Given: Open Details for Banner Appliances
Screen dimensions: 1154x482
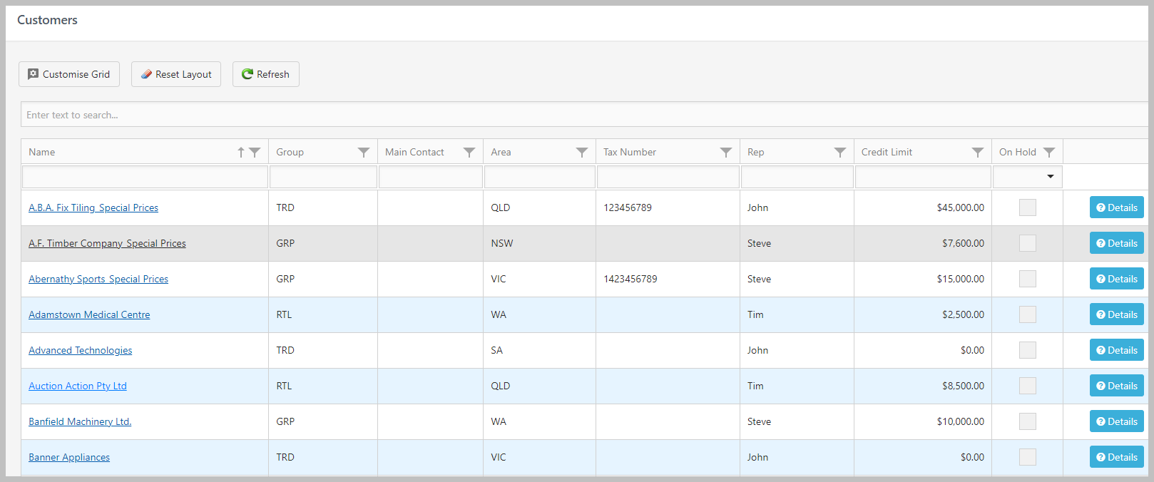Looking at the screenshot, I should tap(1117, 457).
